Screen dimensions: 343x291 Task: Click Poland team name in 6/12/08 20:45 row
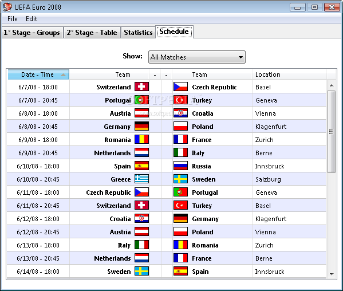click(x=203, y=232)
